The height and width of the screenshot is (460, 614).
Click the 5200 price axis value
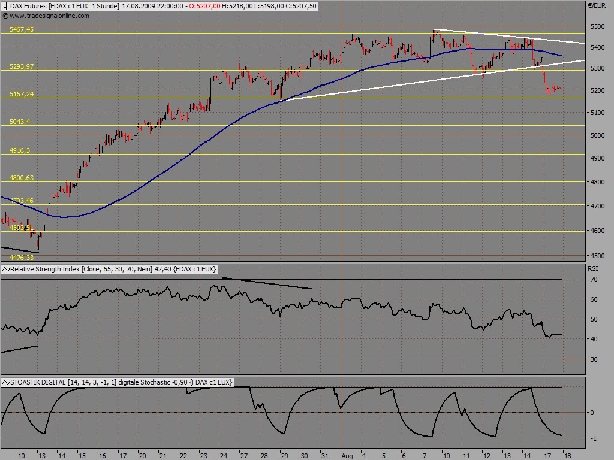[598, 90]
